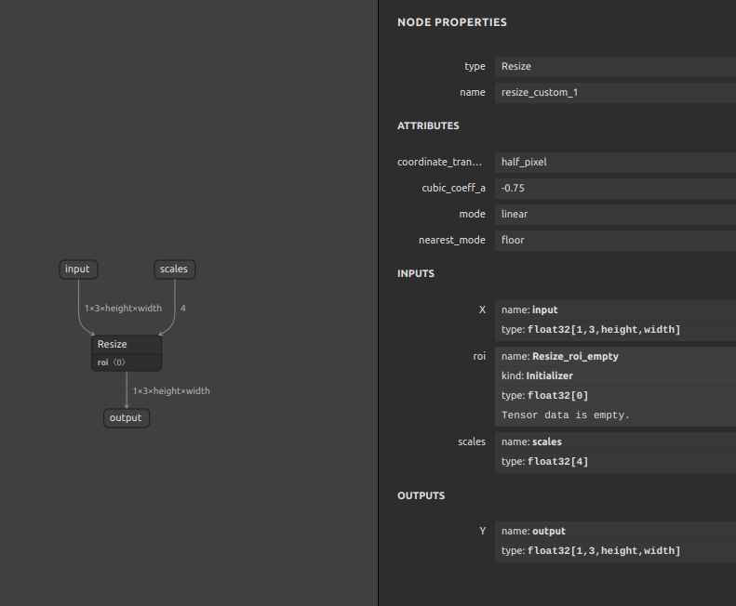Click Y output row name: output
The image size is (736, 606).
615,532
